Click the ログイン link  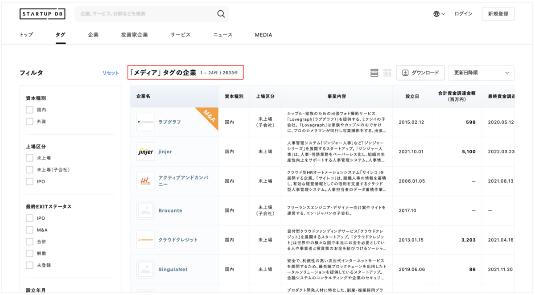[x=463, y=14]
